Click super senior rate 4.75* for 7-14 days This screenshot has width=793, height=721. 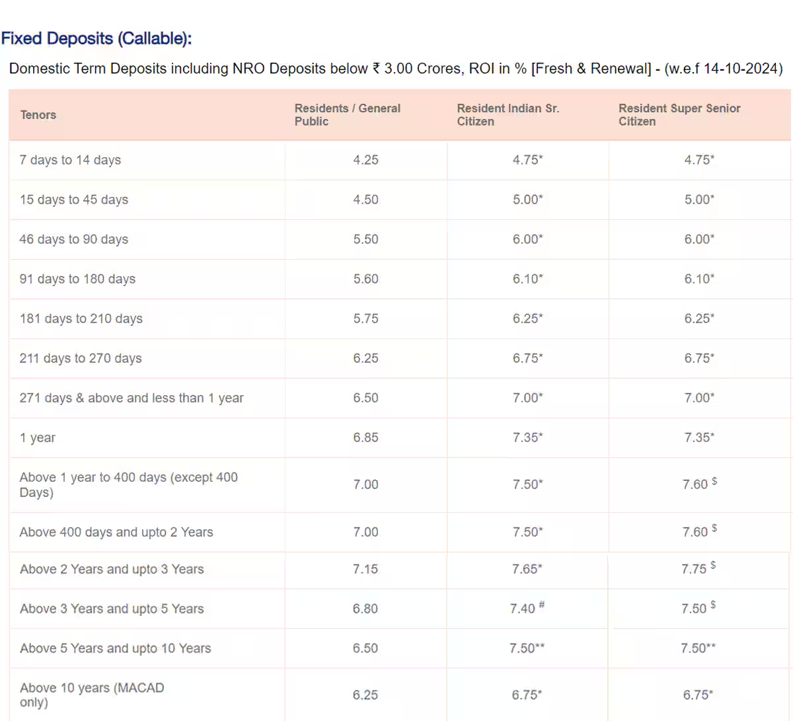click(x=699, y=160)
